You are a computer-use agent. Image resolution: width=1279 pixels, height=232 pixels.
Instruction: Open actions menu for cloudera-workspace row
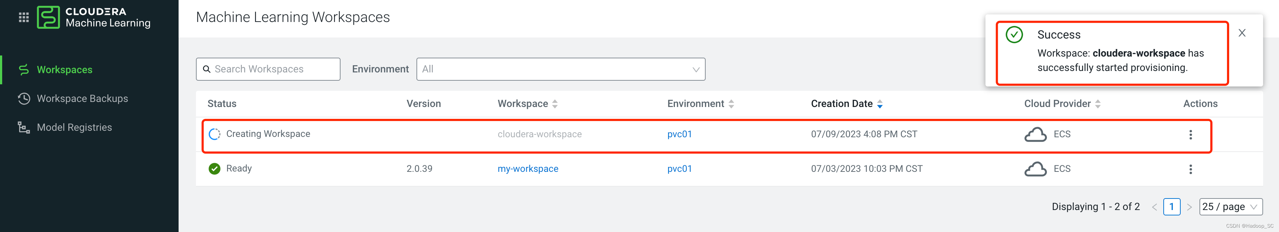(x=1190, y=134)
